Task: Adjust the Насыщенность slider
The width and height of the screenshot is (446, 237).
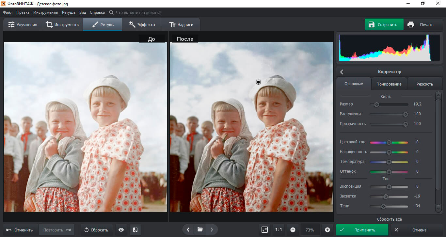Action: point(389,152)
